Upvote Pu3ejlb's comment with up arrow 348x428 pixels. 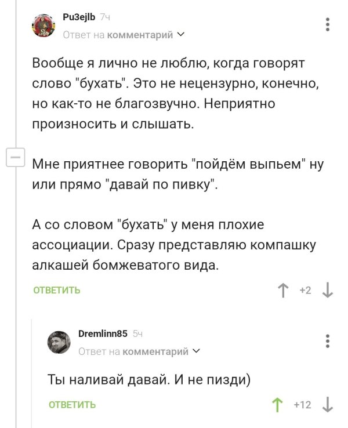point(283,290)
